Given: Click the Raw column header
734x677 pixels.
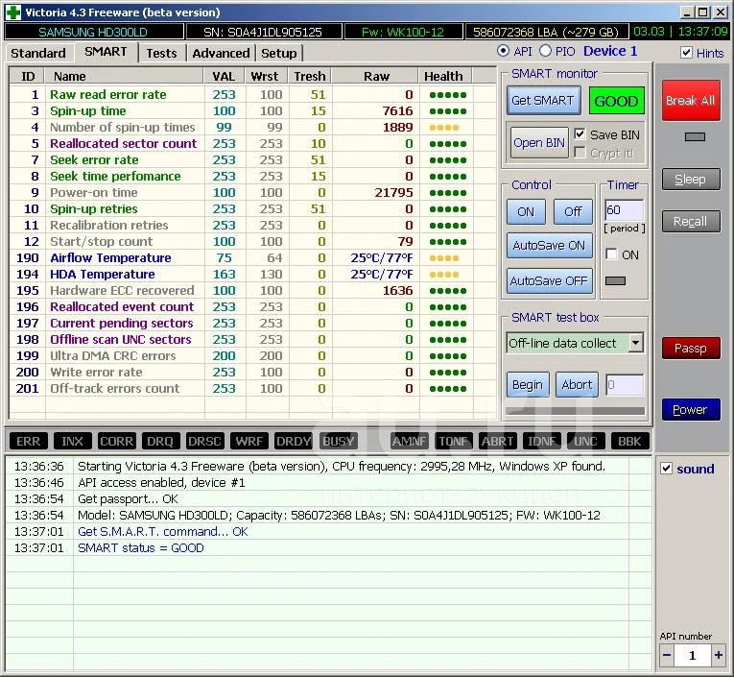Looking at the screenshot, I should pos(376,76).
